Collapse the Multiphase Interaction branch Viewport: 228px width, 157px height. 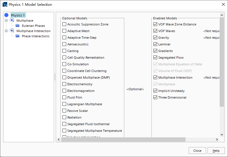(6, 31)
